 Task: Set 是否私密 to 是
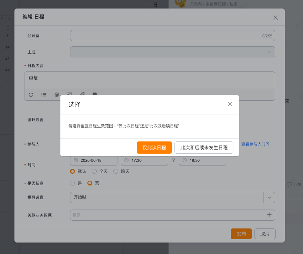click(73, 183)
